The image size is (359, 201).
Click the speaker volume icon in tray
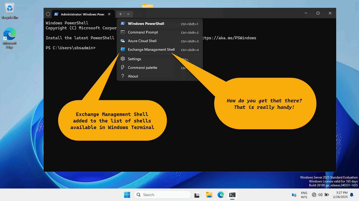[320, 195]
